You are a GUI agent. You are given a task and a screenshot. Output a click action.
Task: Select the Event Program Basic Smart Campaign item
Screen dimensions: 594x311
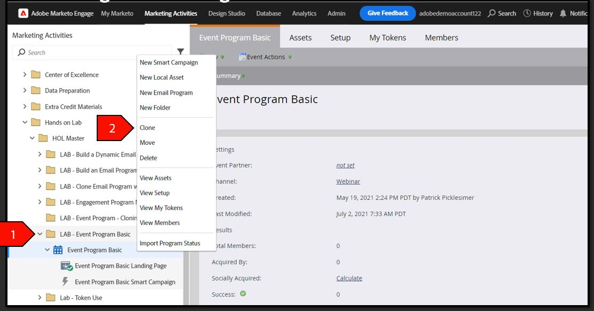click(x=118, y=282)
